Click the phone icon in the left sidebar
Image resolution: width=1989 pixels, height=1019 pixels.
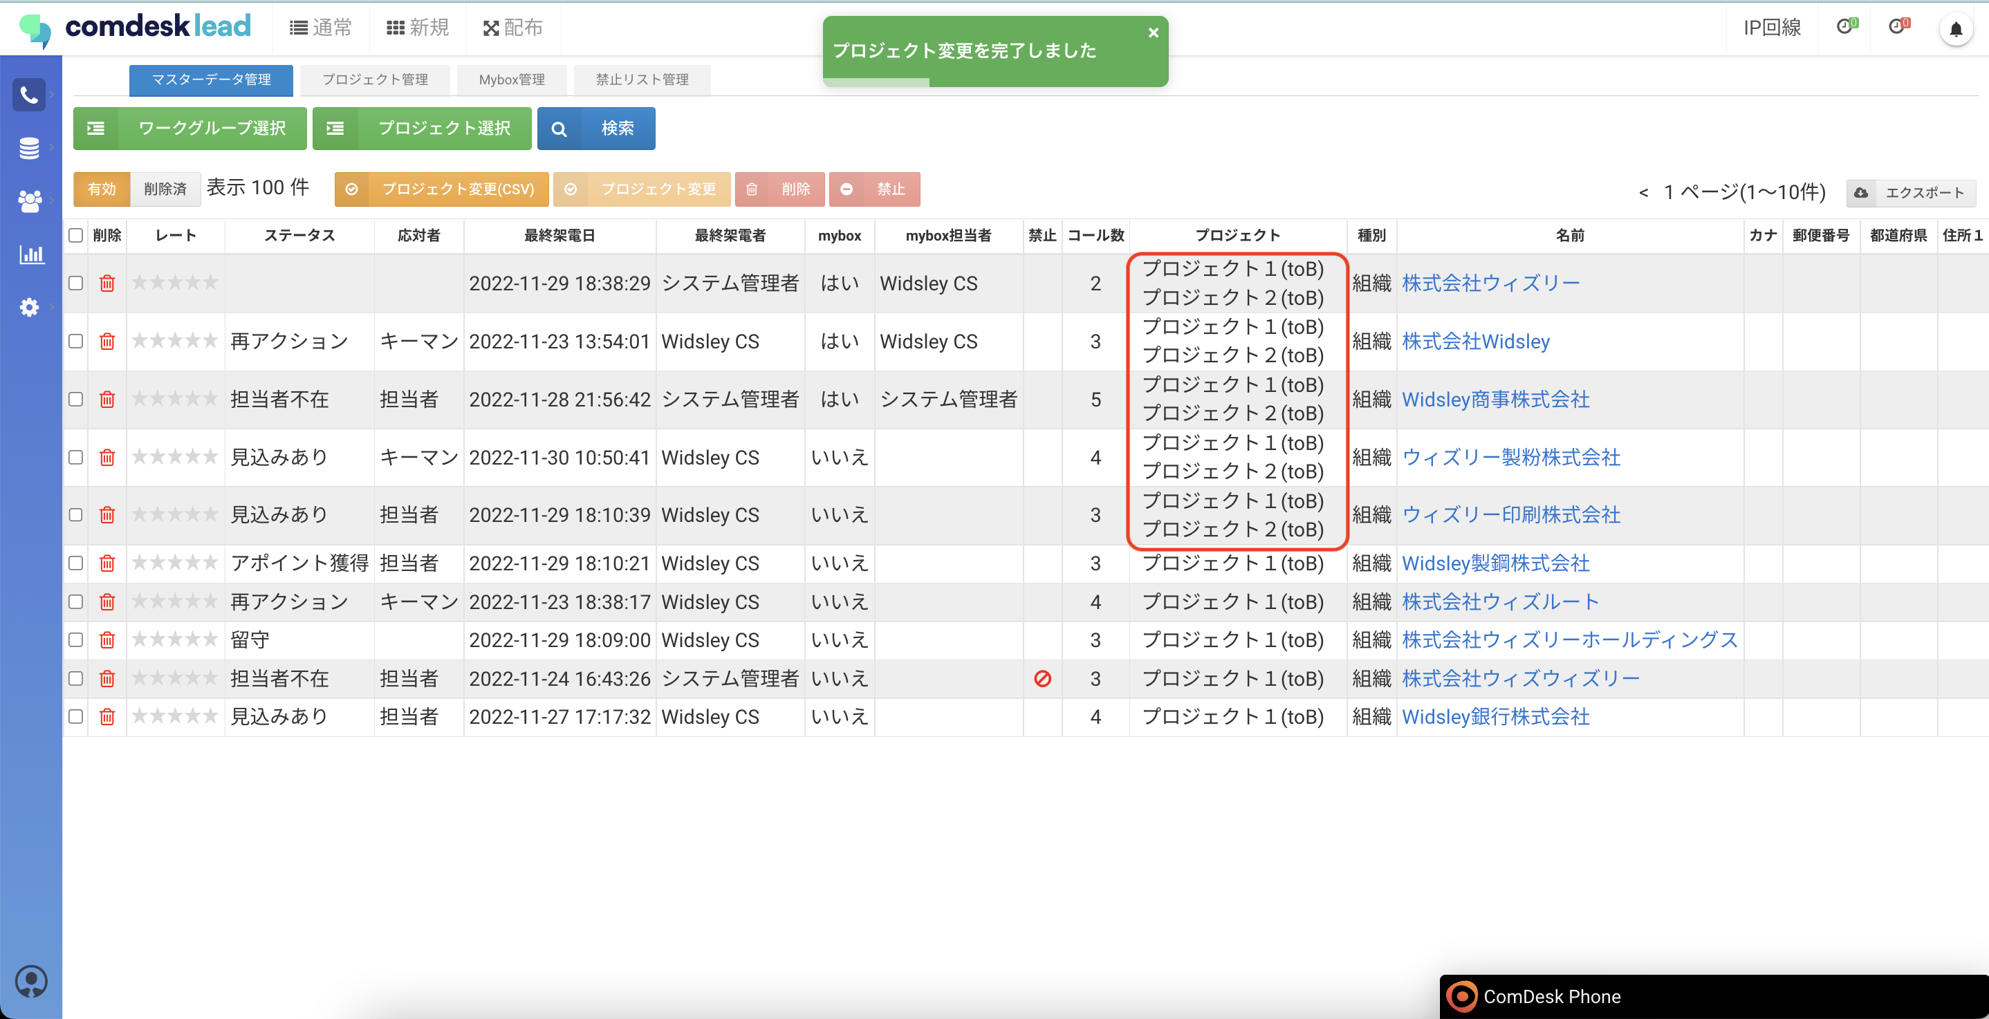coord(29,95)
